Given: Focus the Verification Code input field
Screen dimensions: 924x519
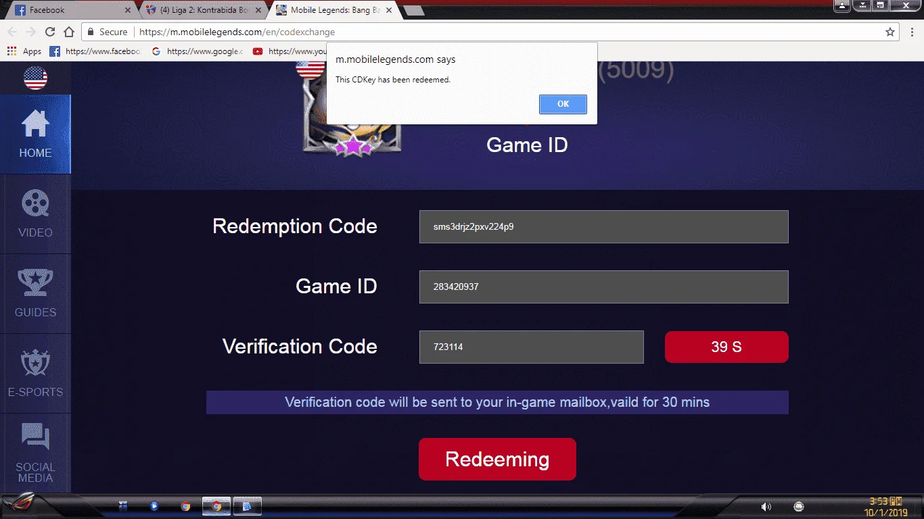Looking at the screenshot, I should click(x=532, y=347).
